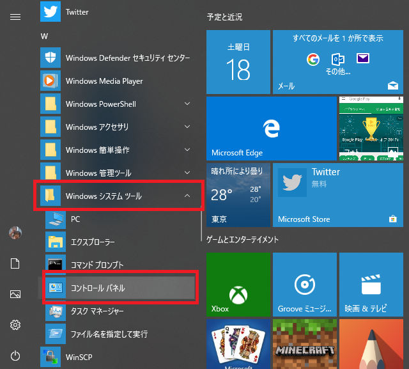Open the Windows PowerShell folder icon
The height and width of the screenshot is (369, 409).
point(50,104)
